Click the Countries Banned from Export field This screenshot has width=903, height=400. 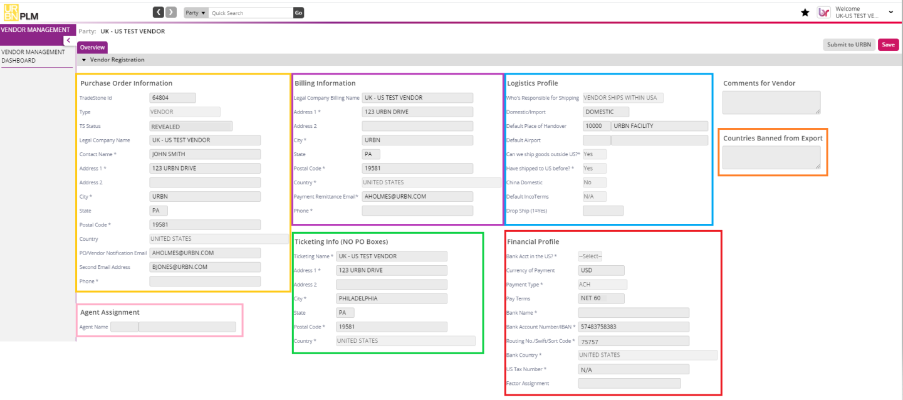[772, 157]
